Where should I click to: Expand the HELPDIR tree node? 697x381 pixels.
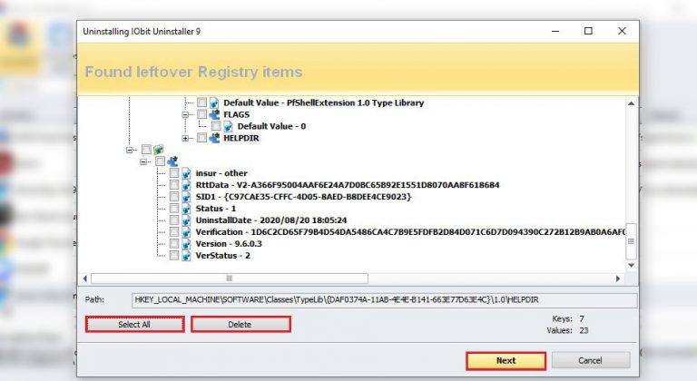(x=186, y=138)
